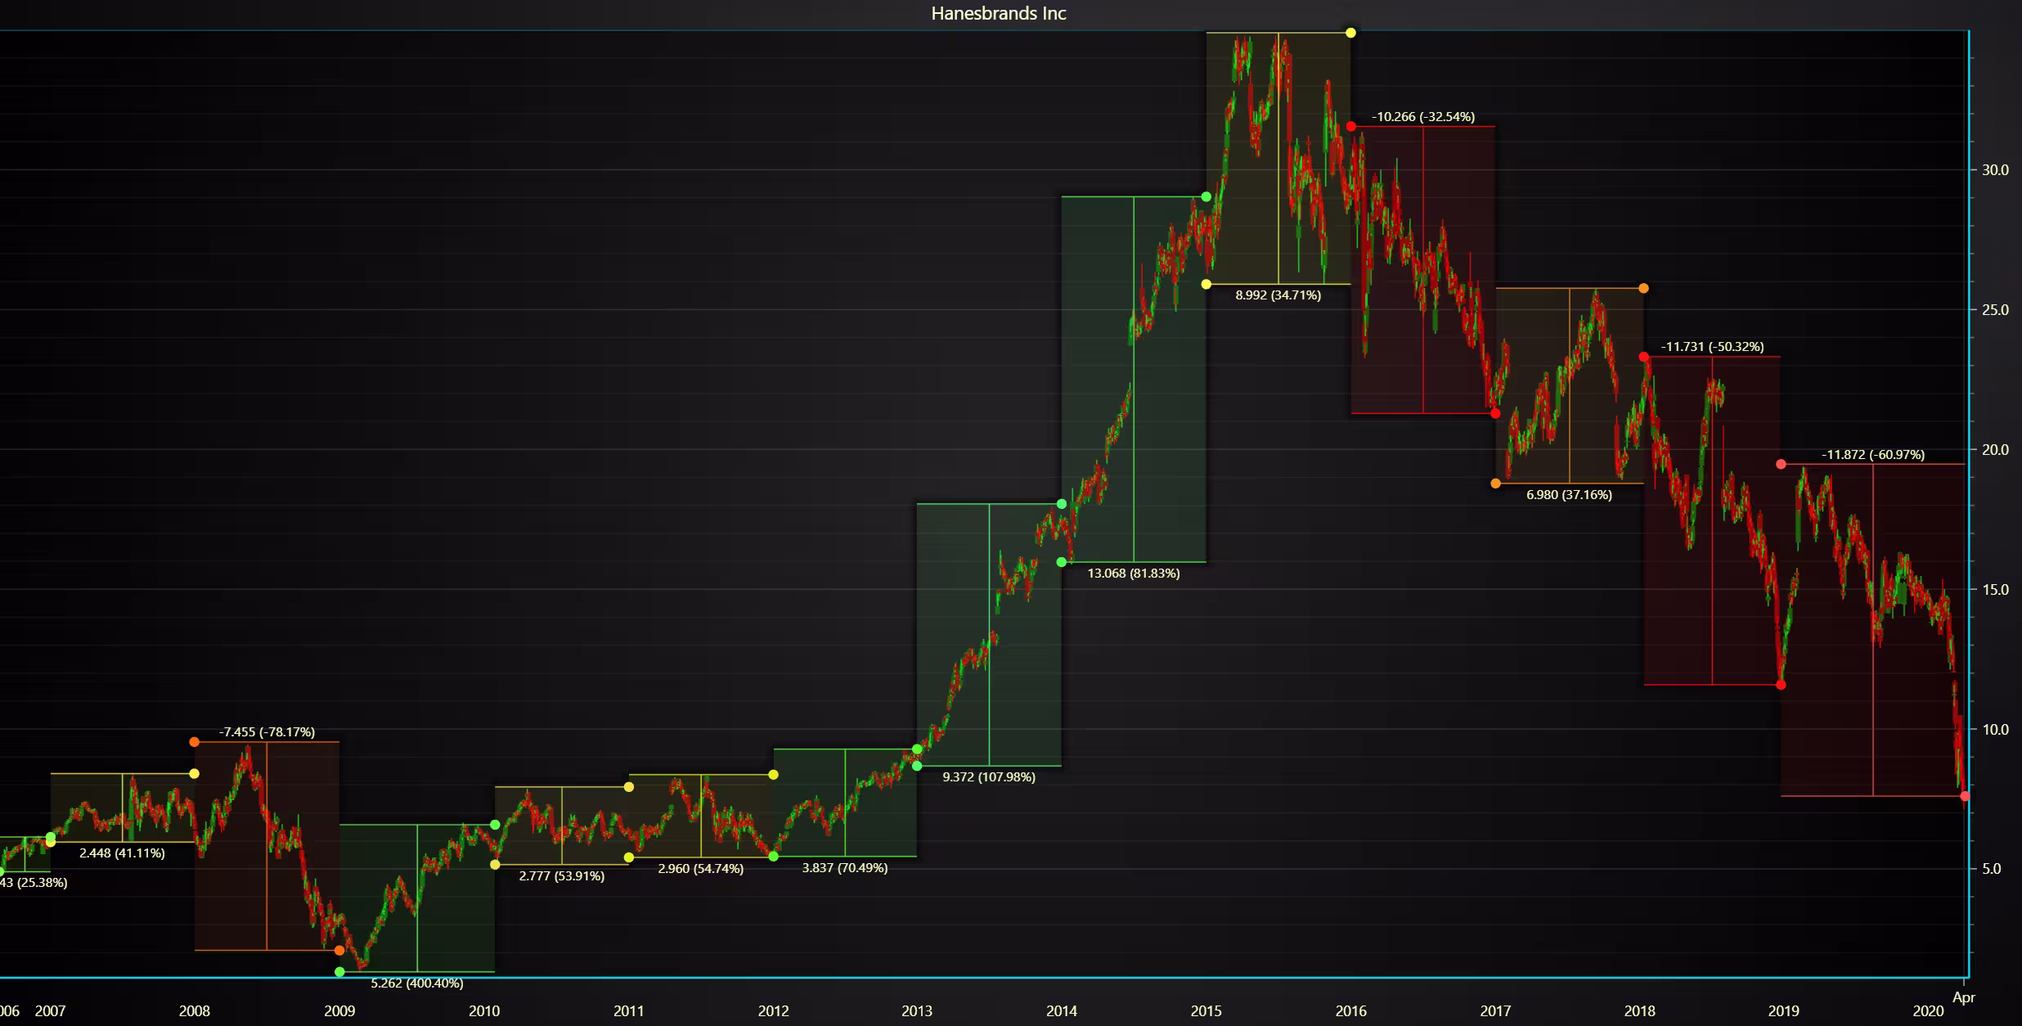Click the -11.731 (-50.32%) decline label
The image size is (2022, 1026).
1712,347
